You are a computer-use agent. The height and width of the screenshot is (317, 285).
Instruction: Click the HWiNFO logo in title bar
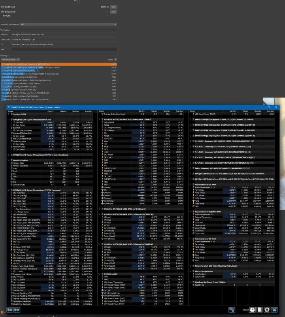pos(9,107)
